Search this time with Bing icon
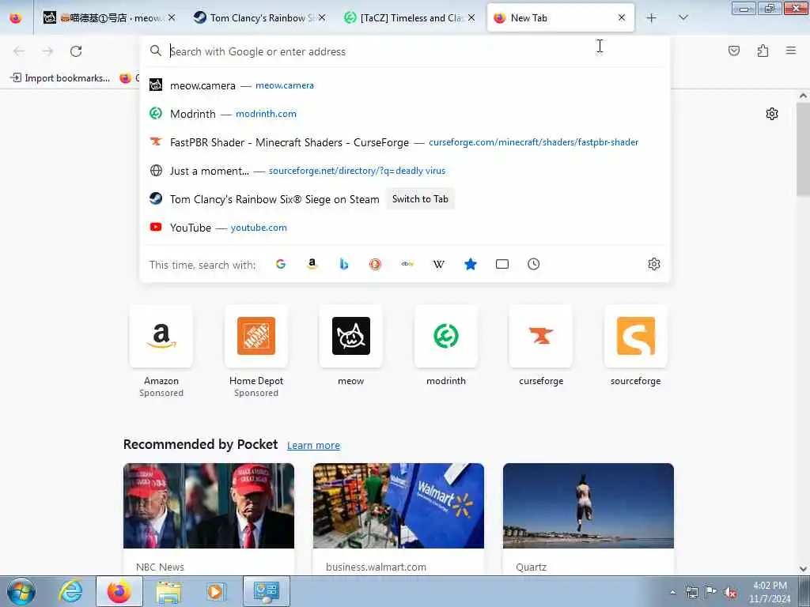Screen dimensions: 810x607 (344, 264)
